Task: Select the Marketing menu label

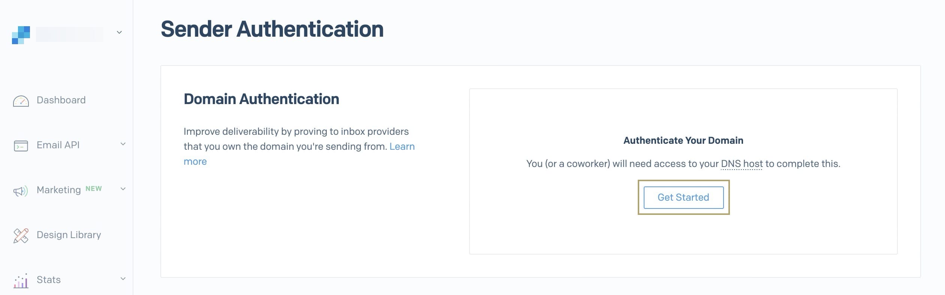Action: [x=59, y=190]
